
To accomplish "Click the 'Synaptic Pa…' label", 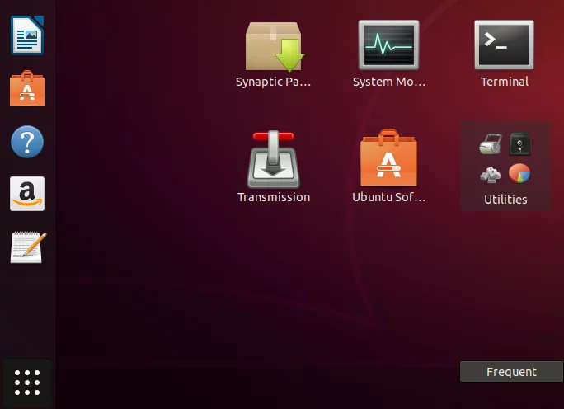I will 274,82.
